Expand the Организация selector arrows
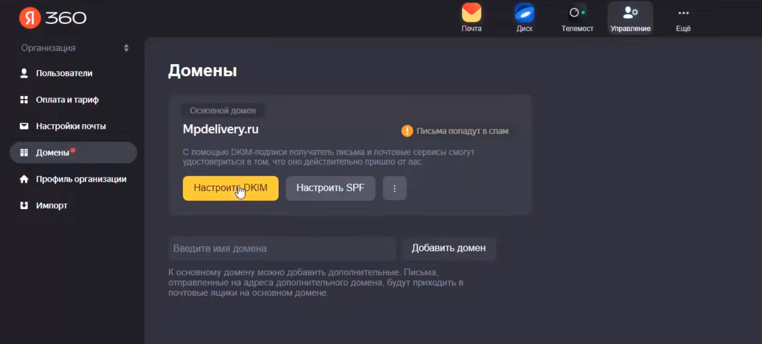This screenshot has height=344, width=762. 126,48
